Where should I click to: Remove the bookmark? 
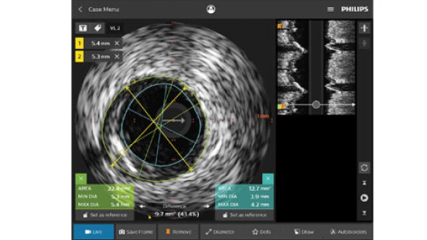[x=178, y=232]
